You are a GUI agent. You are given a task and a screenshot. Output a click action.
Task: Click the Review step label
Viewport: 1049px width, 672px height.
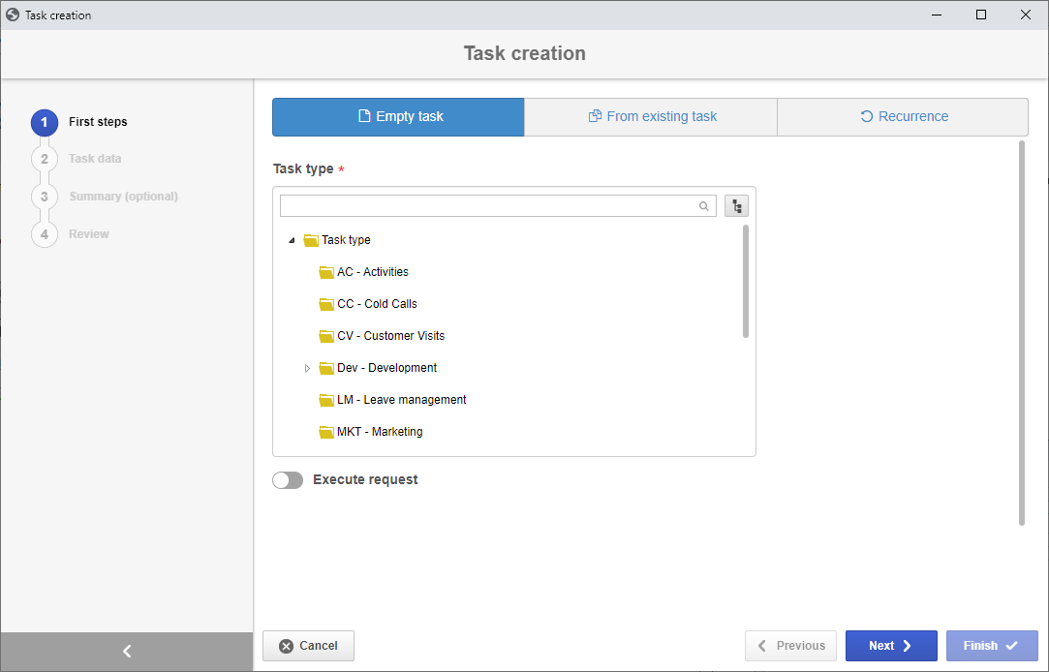pos(88,234)
